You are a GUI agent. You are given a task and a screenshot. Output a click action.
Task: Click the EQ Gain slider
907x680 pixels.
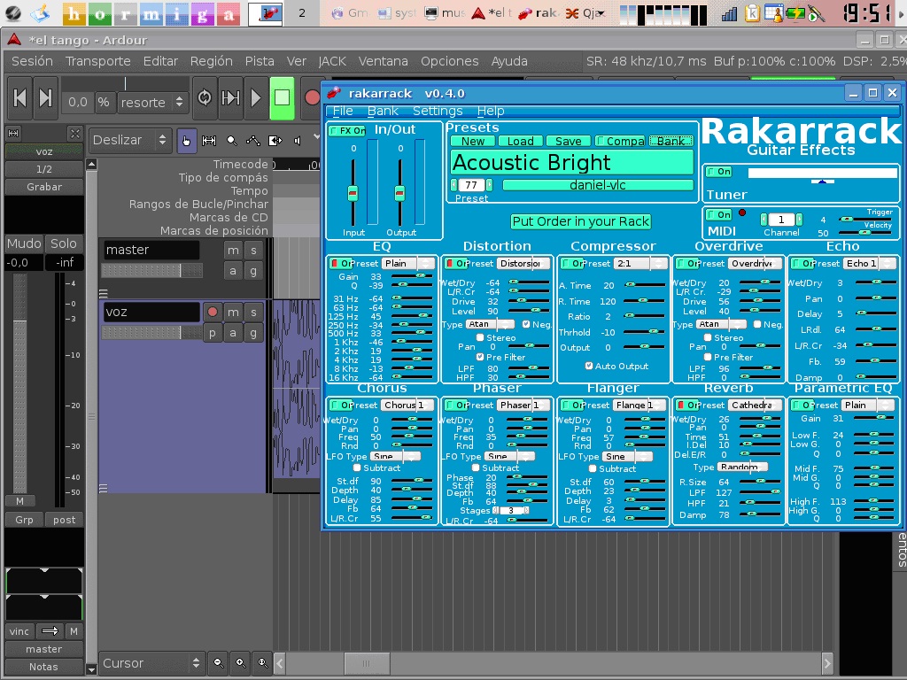[x=412, y=276]
